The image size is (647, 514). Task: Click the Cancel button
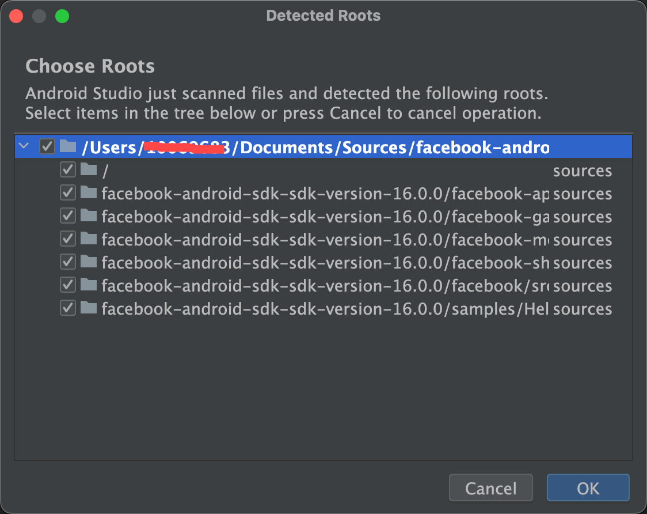(490, 488)
